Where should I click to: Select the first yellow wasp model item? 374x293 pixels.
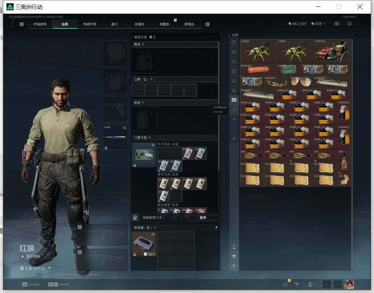pos(258,51)
